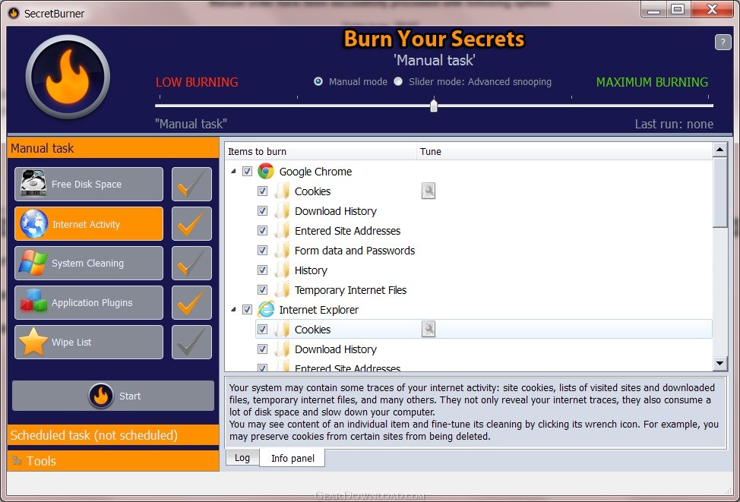Select the Chrome Entered Site Addresses row

[x=484, y=231]
